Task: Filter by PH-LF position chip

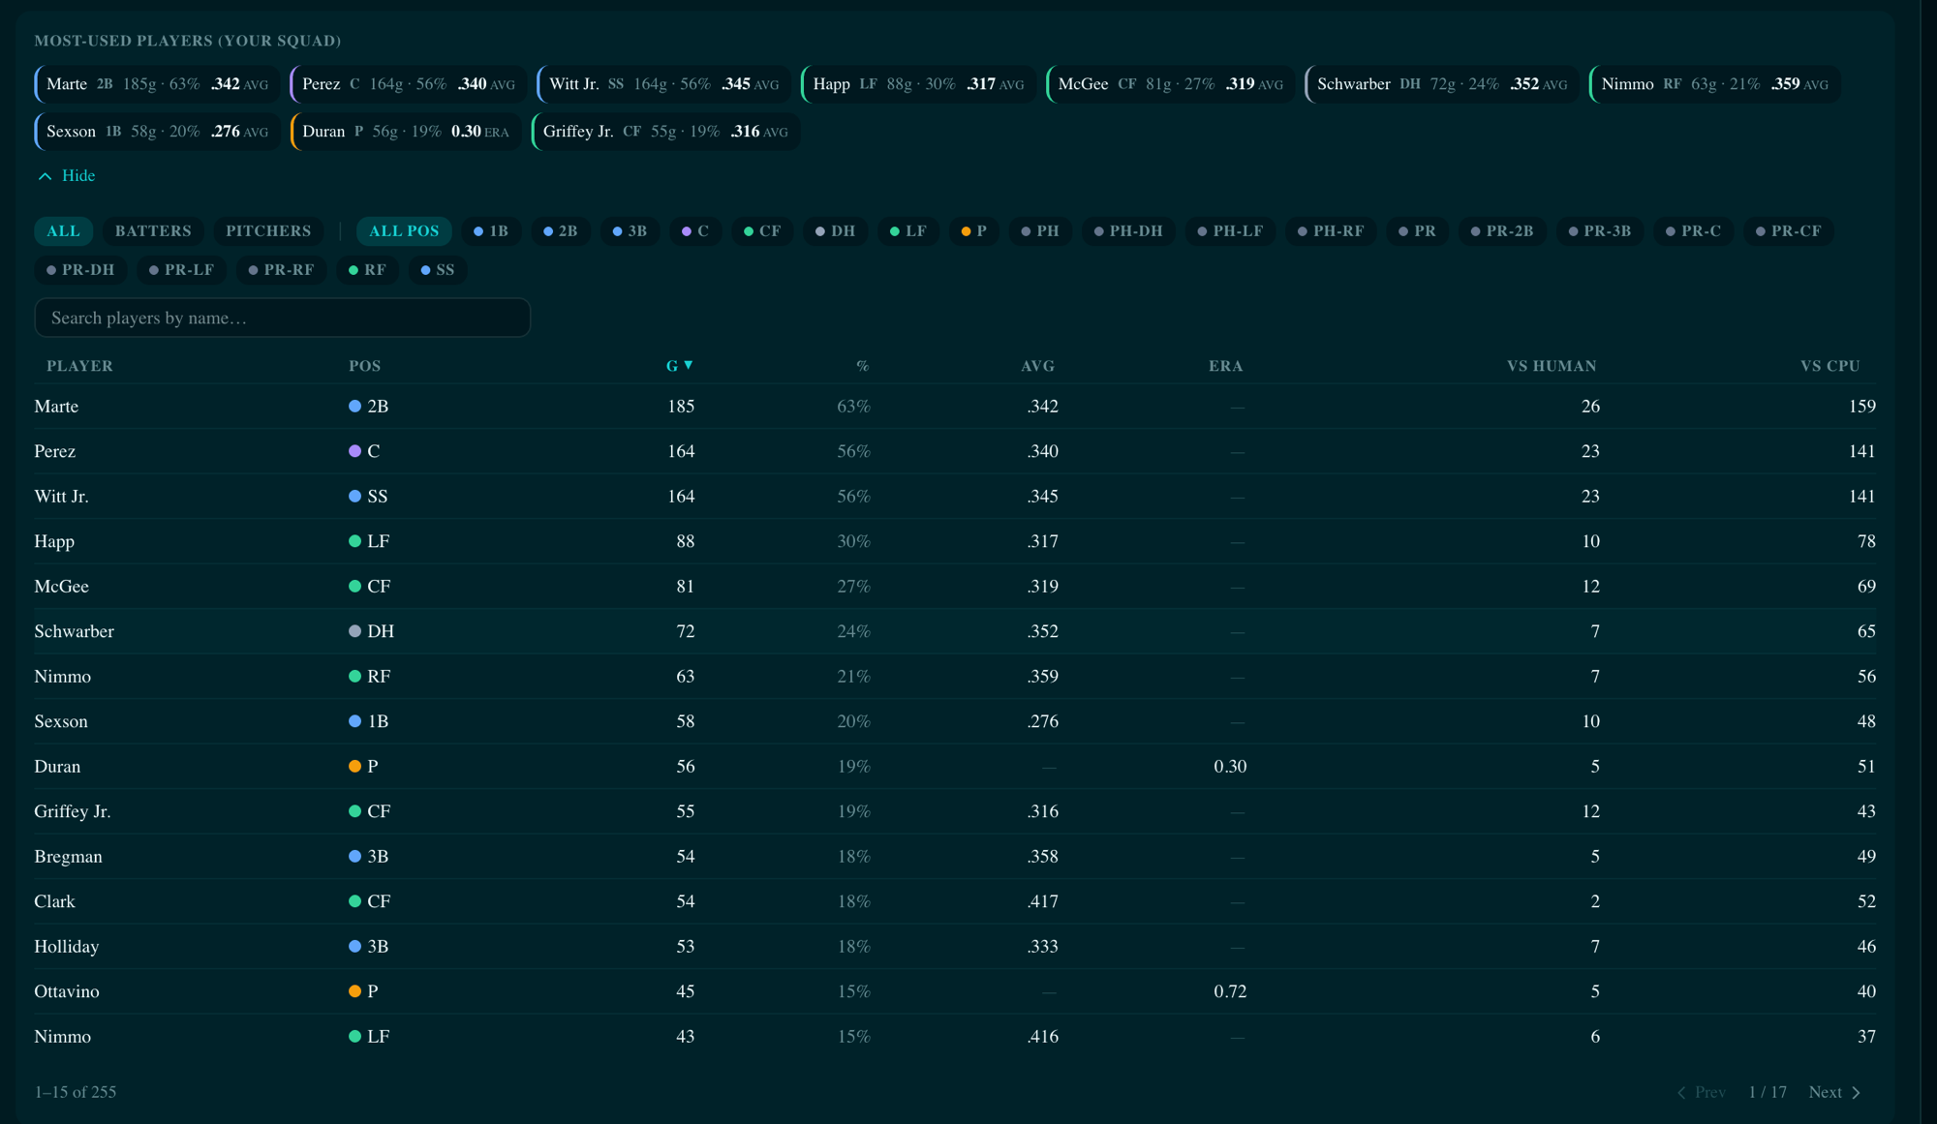Action: click(x=1231, y=230)
